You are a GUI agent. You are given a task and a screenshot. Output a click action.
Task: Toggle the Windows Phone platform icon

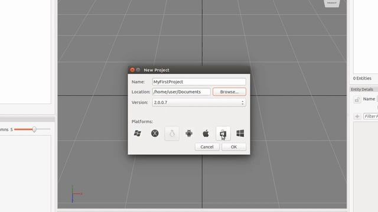223,134
